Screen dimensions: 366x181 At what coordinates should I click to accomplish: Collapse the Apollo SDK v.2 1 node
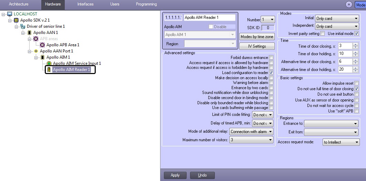[10, 21]
